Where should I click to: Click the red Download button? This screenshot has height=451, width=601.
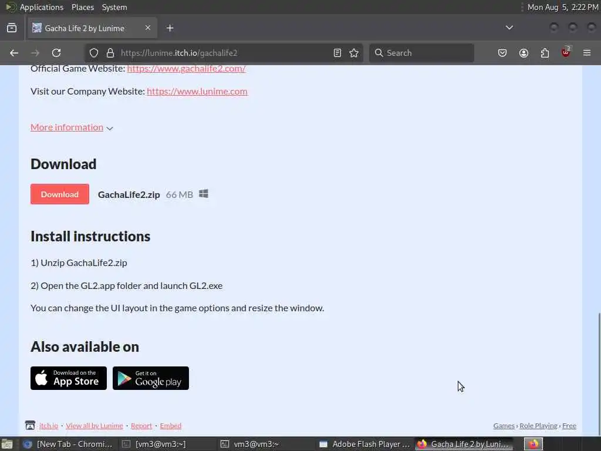point(60,194)
